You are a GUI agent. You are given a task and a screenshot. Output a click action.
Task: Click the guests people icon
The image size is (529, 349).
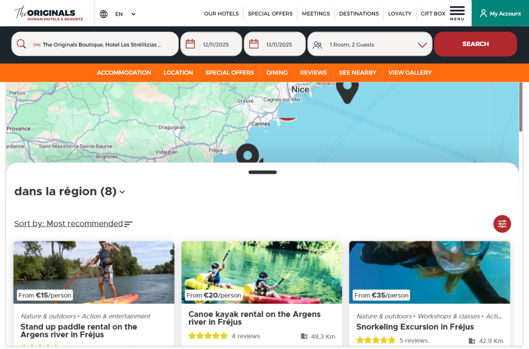(x=318, y=45)
